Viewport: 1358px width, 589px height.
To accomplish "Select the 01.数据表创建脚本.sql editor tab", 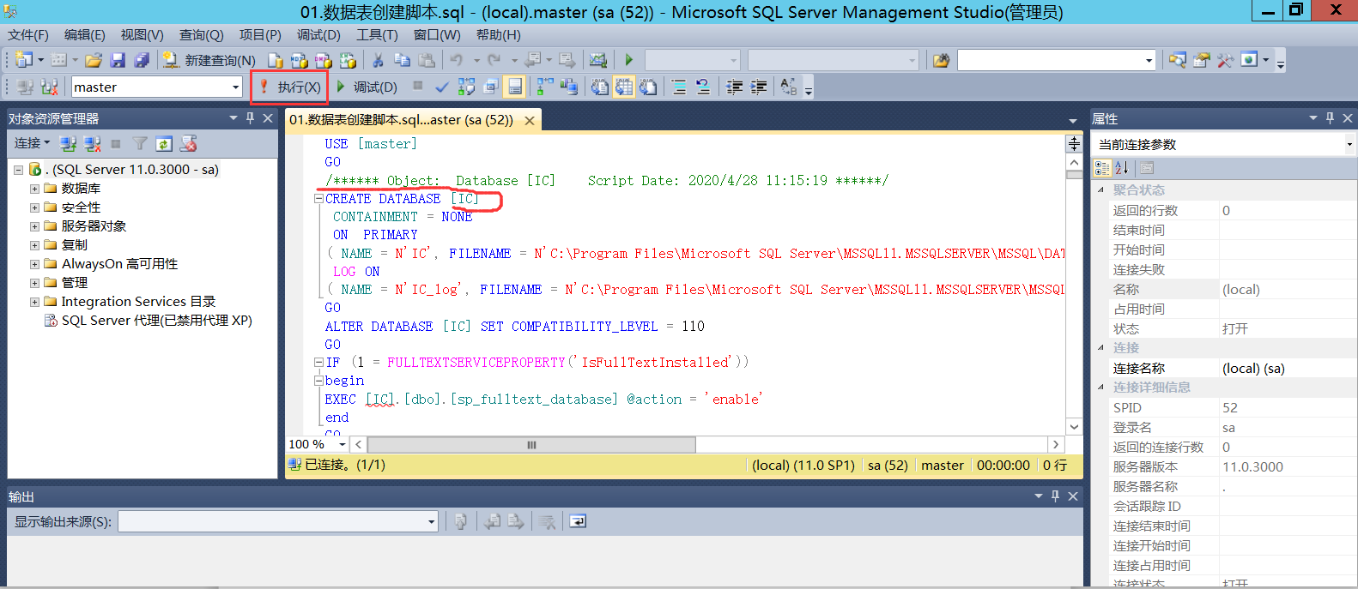I will [401, 120].
